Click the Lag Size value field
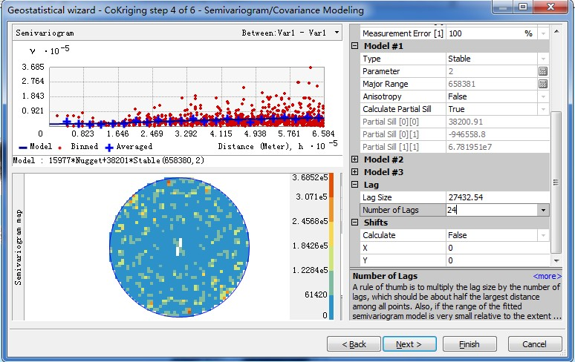 490,197
